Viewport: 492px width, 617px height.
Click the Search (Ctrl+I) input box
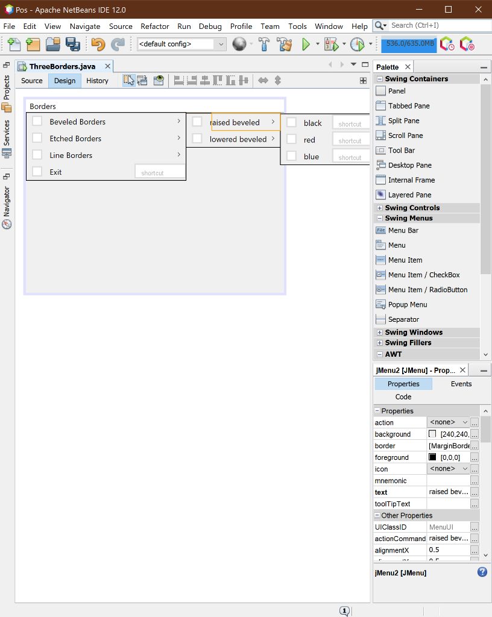tap(440, 25)
